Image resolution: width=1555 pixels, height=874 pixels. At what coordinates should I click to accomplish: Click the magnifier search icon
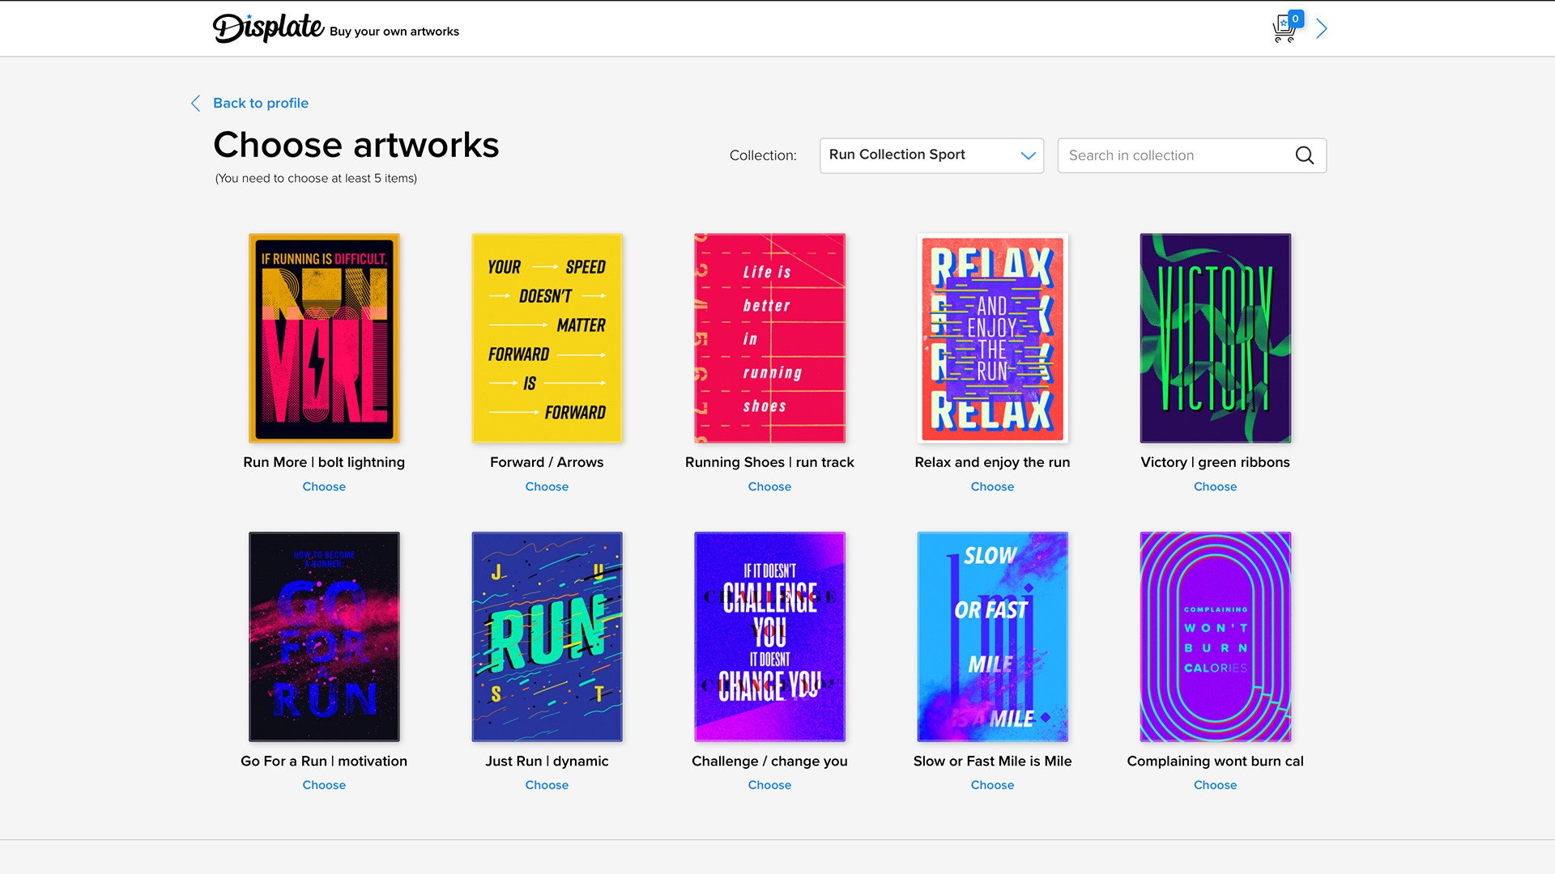1304,155
